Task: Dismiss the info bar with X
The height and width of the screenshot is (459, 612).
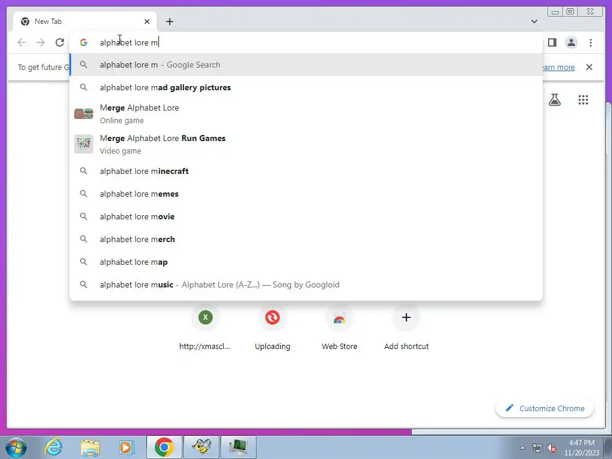Action: pyautogui.click(x=589, y=67)
